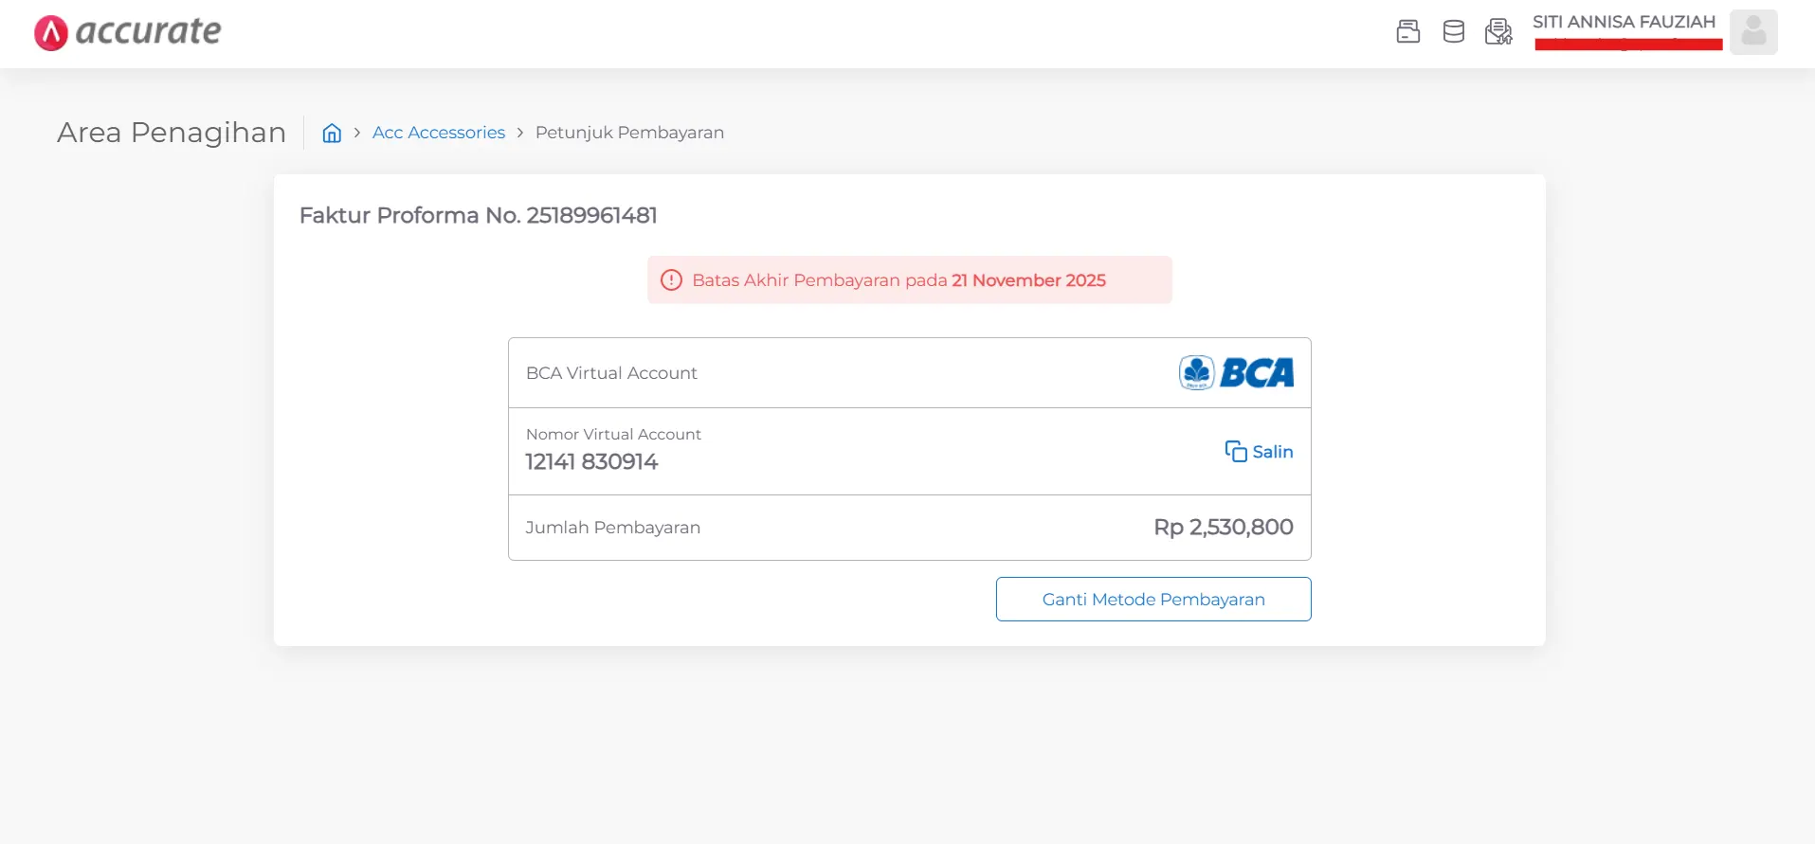
Task: Click the 21 November 2025 deadline date
Action: [x=1028, y=280]
